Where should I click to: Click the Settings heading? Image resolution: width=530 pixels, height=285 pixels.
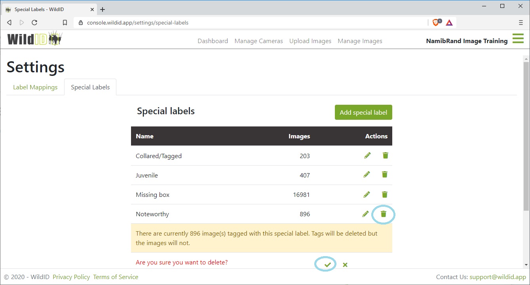(36, 67)
